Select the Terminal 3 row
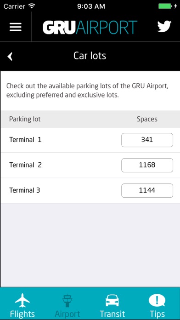Screen dimensions: 180x320 [90, 190]
